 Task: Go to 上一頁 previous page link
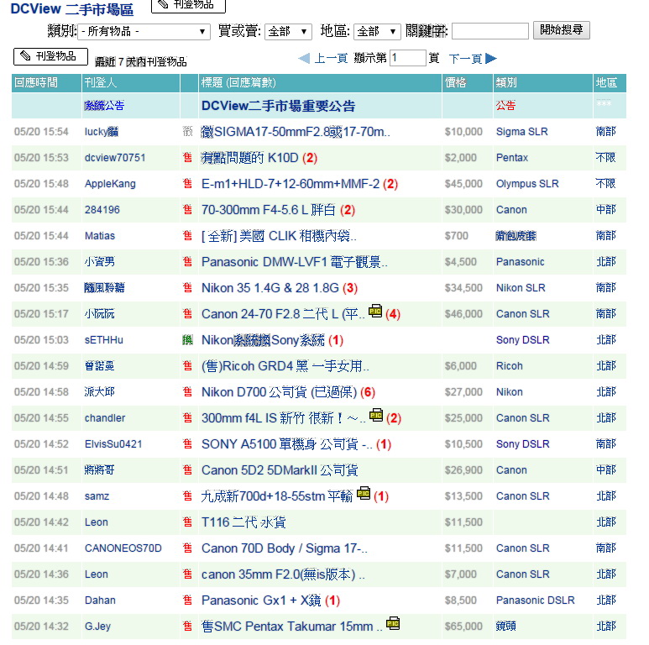tap(331, 59)
